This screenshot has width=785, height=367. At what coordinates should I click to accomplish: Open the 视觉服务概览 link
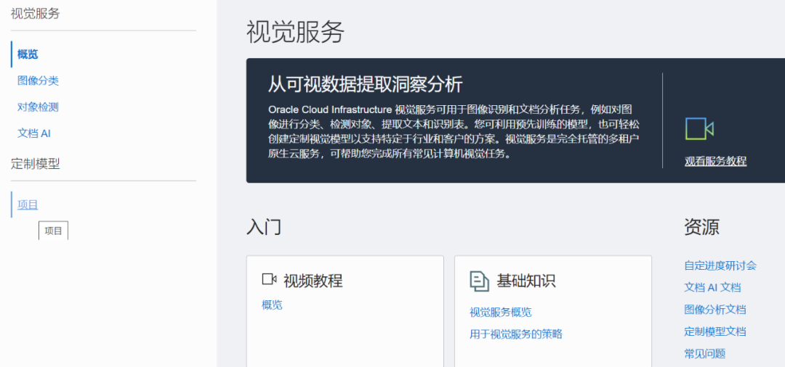pyautogui.click(x=500, y=313)
